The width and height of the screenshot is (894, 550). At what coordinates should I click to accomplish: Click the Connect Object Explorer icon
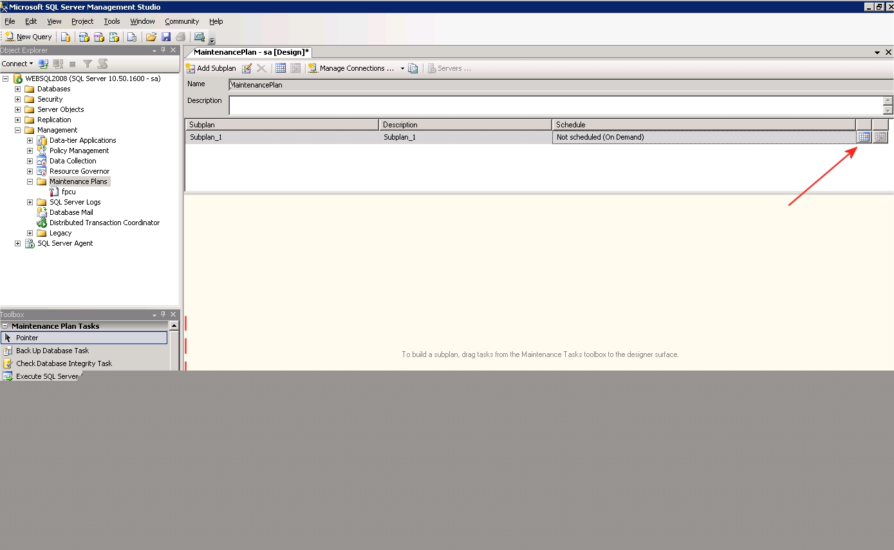pyautogui.click(x=43, y=64)
